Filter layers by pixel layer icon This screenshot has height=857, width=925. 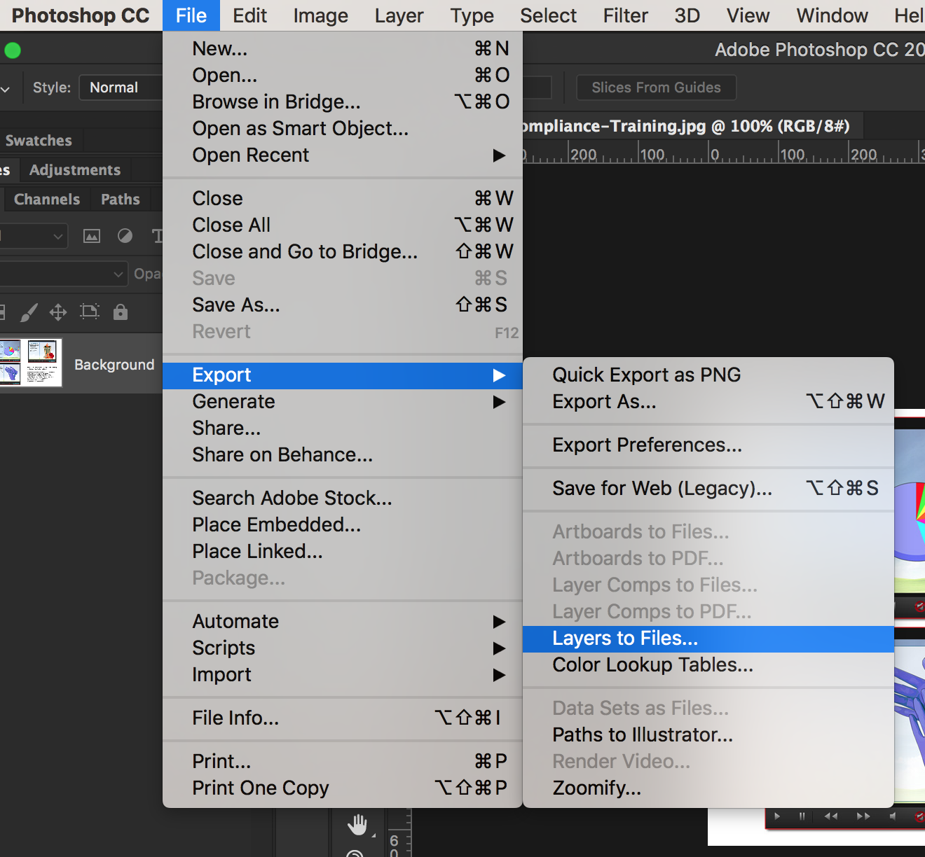(x=92, y=236)
